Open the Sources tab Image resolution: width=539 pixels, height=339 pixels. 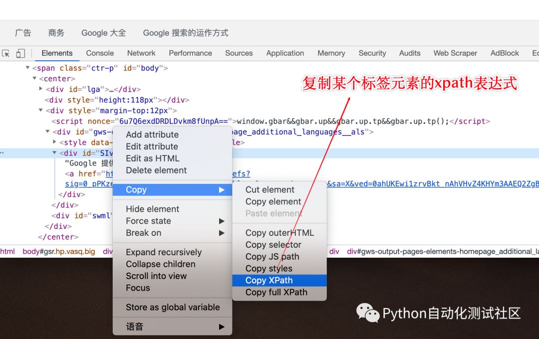click(239, 53)
